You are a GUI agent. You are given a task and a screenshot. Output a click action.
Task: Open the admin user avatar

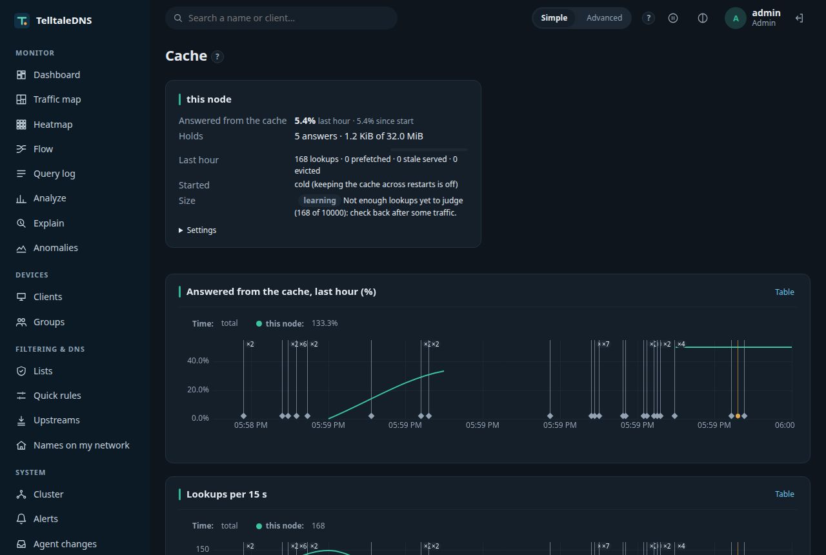pyautogui.click(x=736, y=18)
